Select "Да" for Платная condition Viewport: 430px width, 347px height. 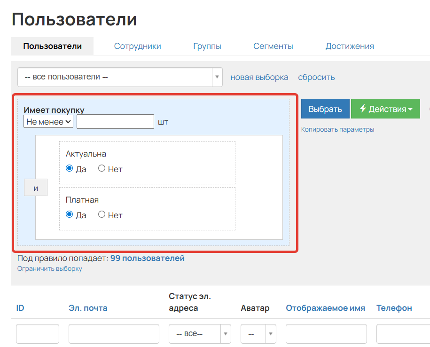coord(69,214)
